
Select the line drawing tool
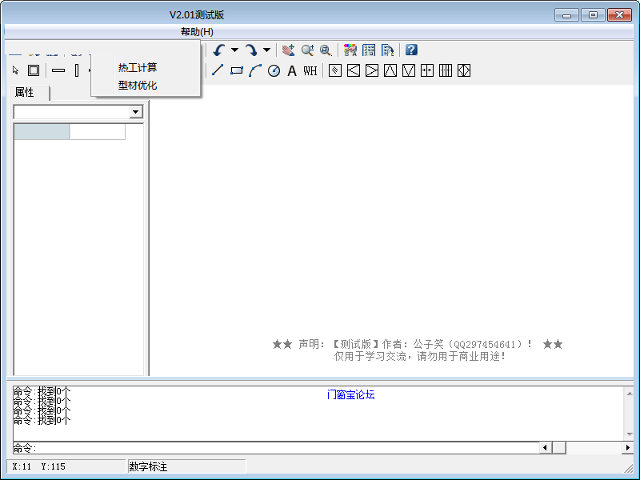point(218,70)
